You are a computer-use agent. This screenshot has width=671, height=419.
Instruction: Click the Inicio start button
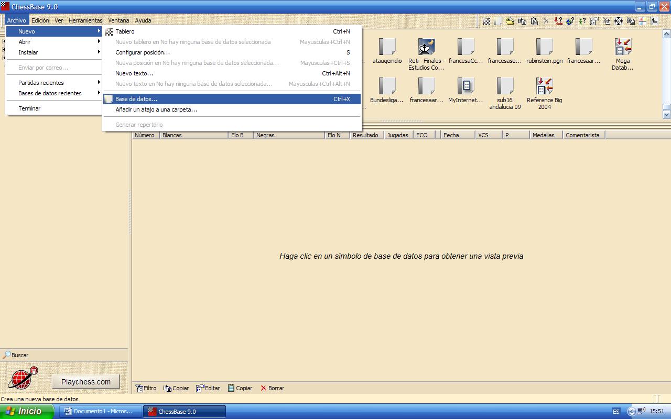click(x=27, y=411)
